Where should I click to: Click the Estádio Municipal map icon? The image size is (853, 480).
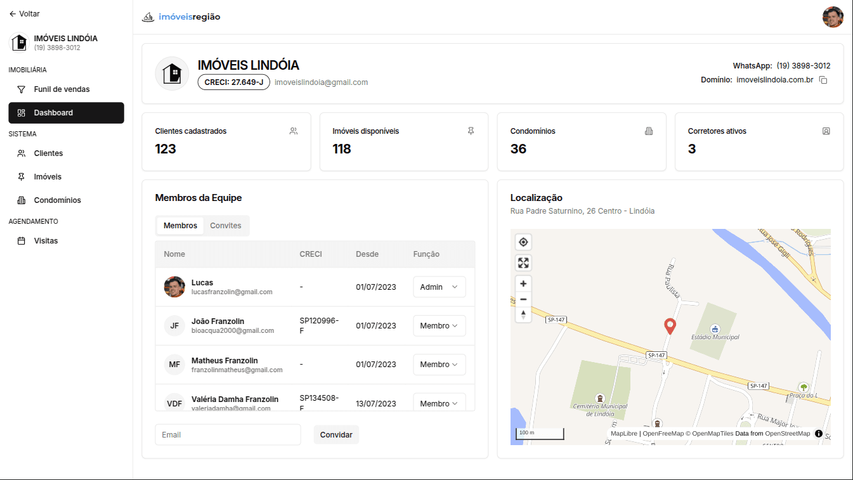point(715,329)
